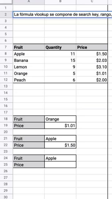Click the Quantity header cell
The width and height of the screenshot is (112, 199).
click(60, 47)
